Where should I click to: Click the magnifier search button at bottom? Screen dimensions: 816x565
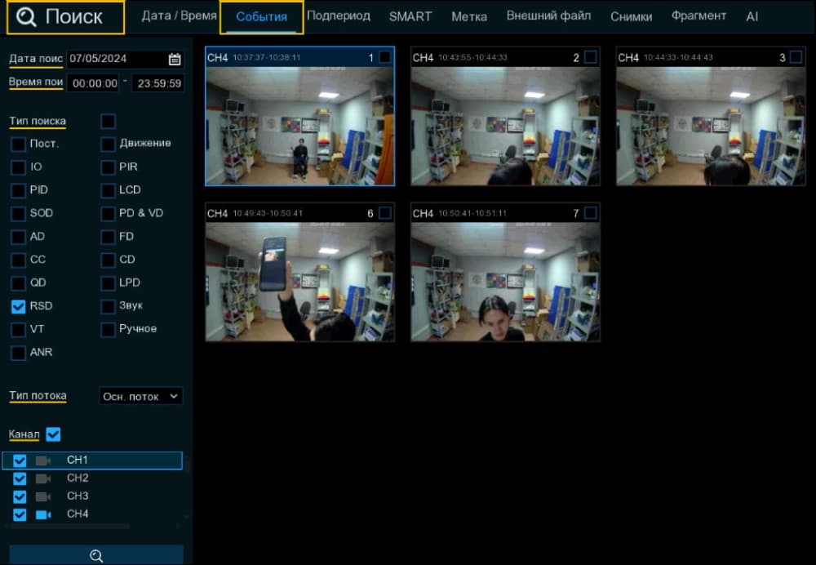point(96,555)
